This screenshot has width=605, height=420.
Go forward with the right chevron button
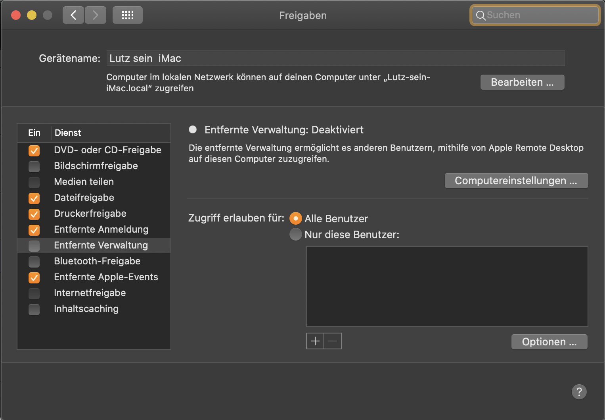(x=96, y=15)
